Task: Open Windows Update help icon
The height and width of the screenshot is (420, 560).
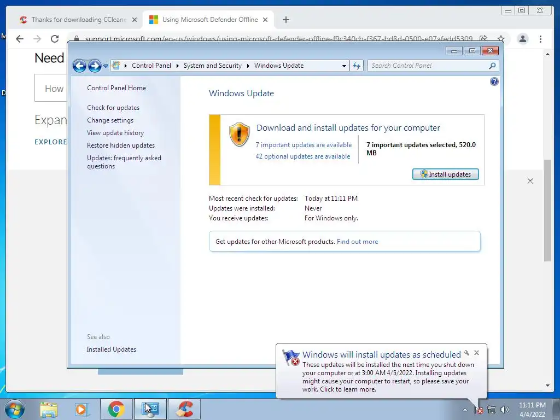Action: 494,82
